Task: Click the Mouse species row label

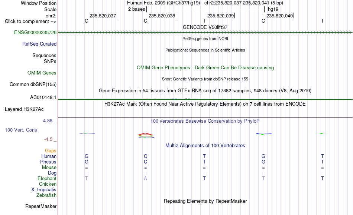Action: click(x=49, y=168)
